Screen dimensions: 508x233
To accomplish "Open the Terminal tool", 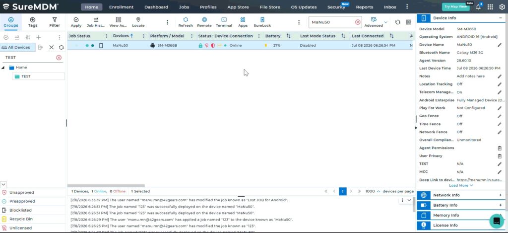I will coord(224,22).
